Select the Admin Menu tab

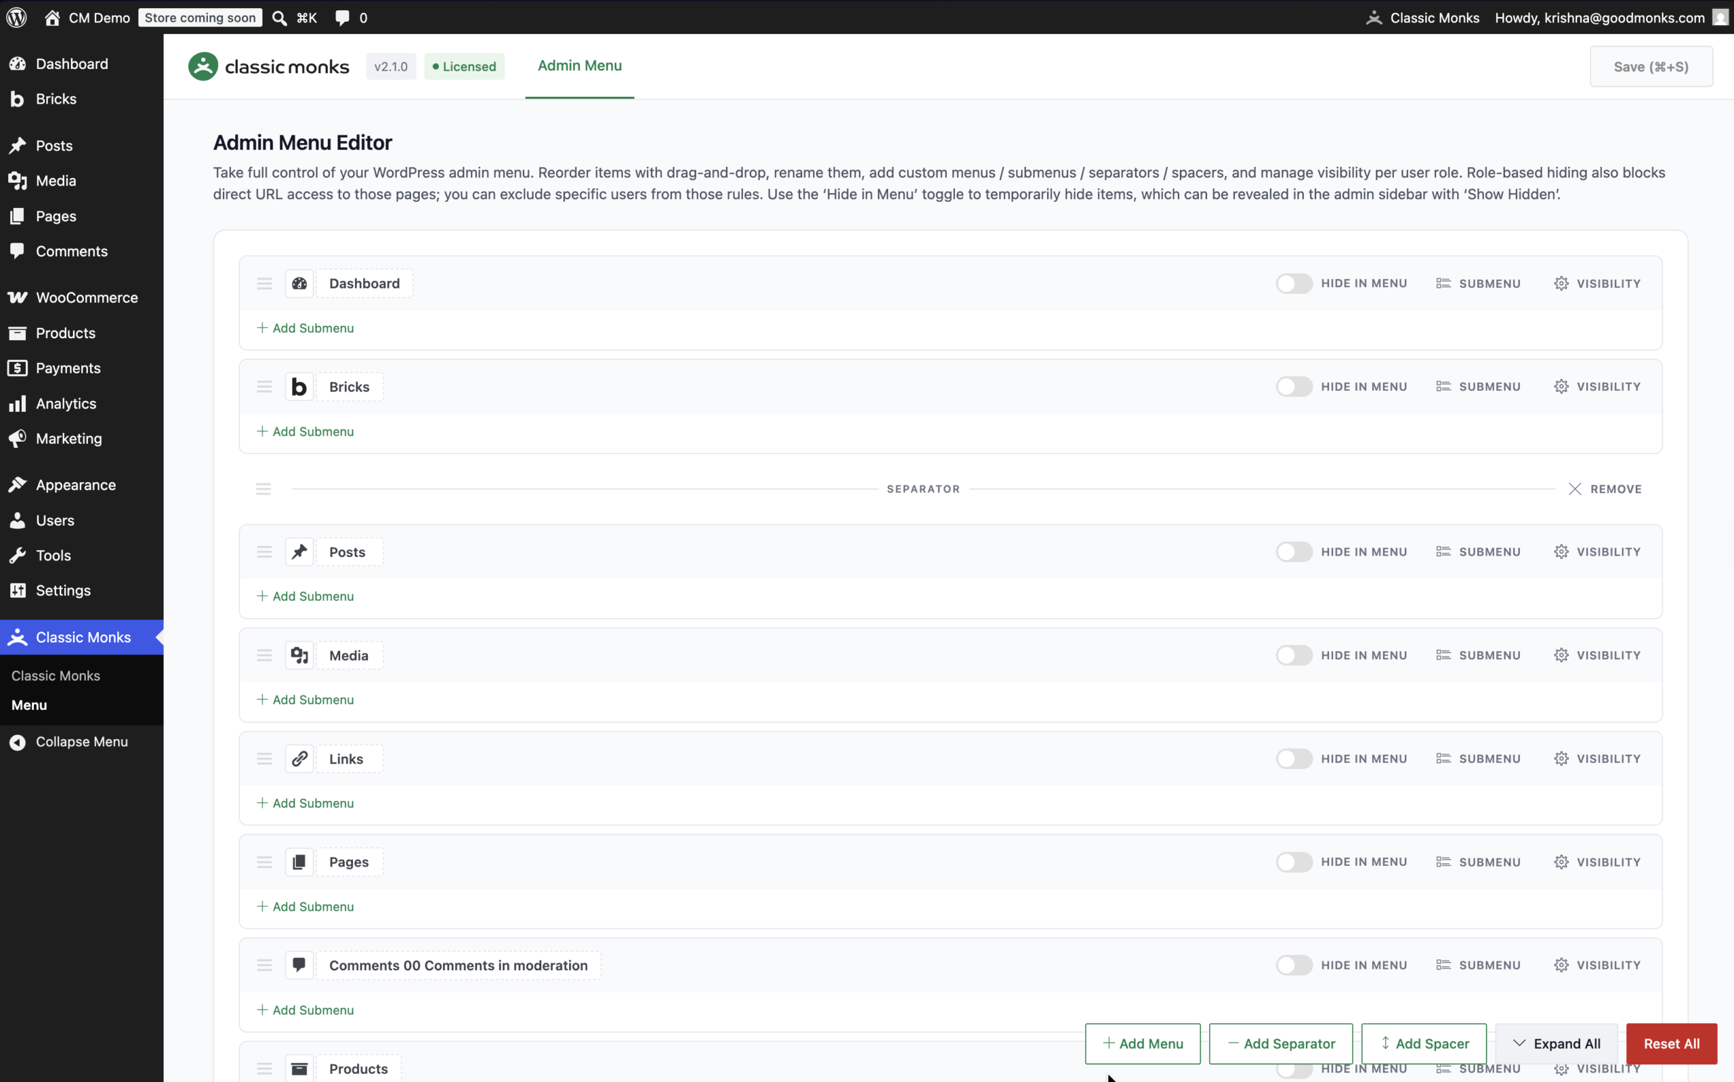(x=579, y=66)
